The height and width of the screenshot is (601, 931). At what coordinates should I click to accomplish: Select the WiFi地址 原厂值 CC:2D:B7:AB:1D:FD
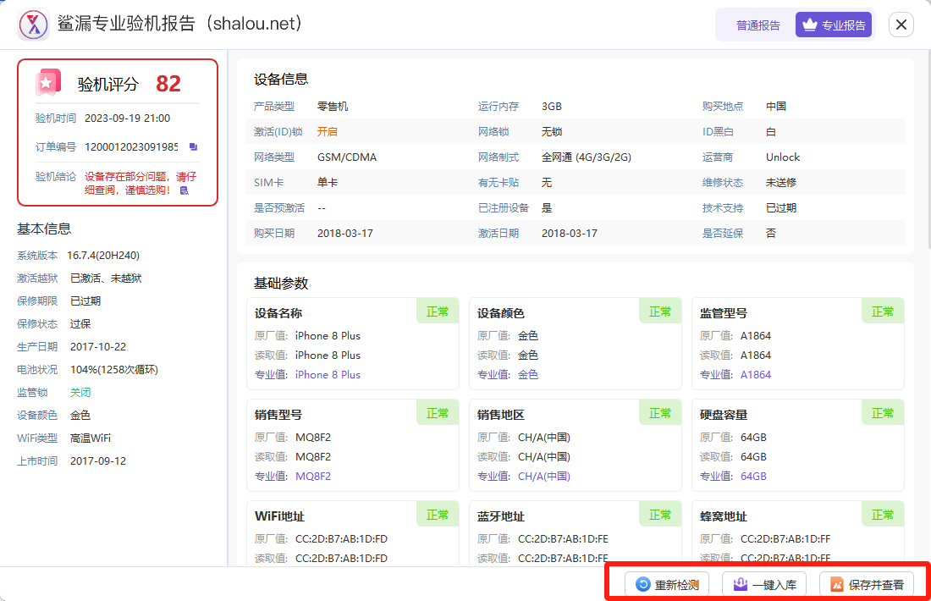point(341,539)
